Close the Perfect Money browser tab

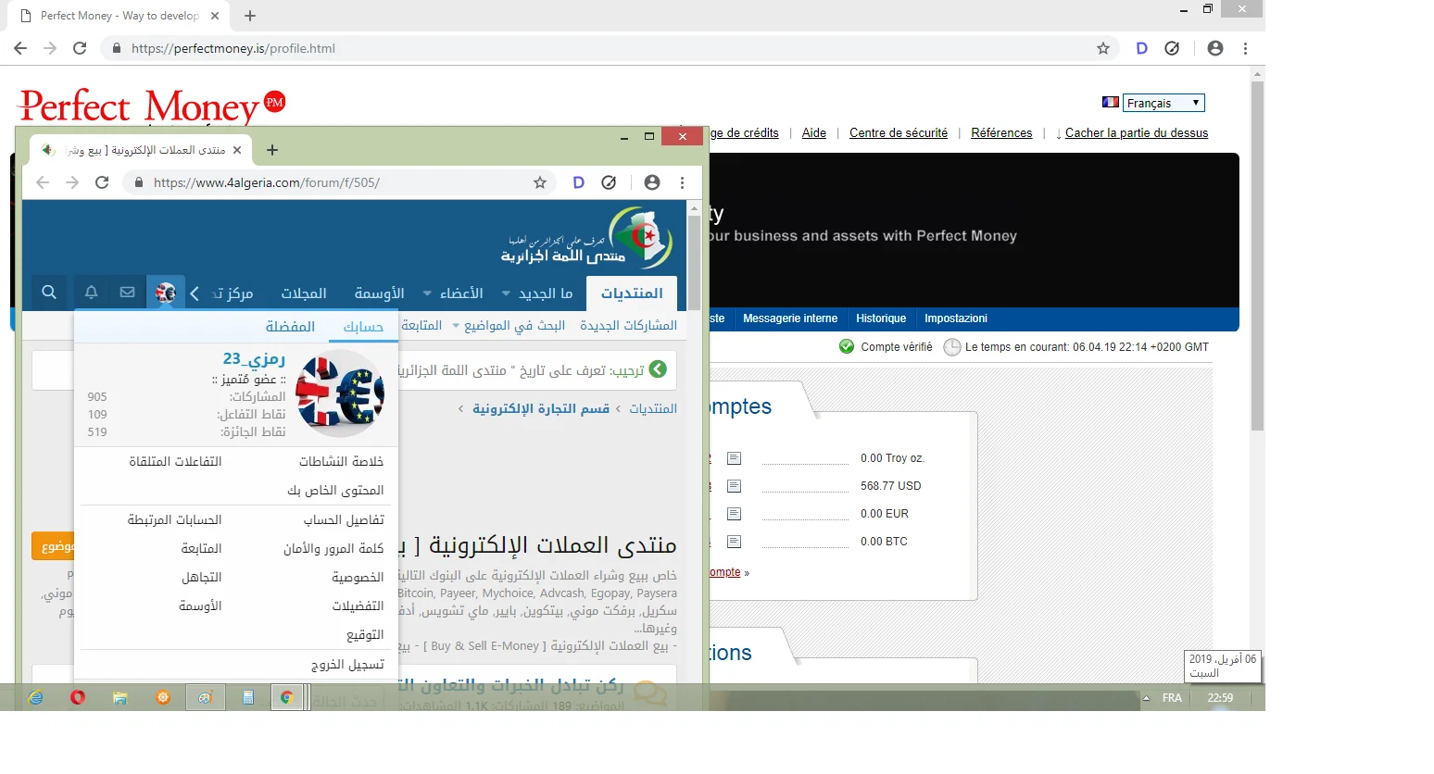point(215,16)
